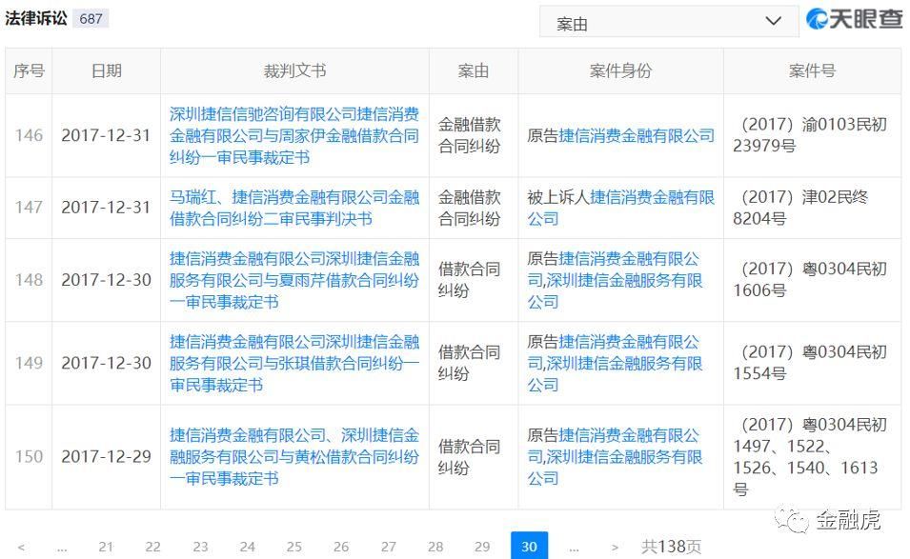Click date 2017-12-31 in row 146

(x=106, y=135)
